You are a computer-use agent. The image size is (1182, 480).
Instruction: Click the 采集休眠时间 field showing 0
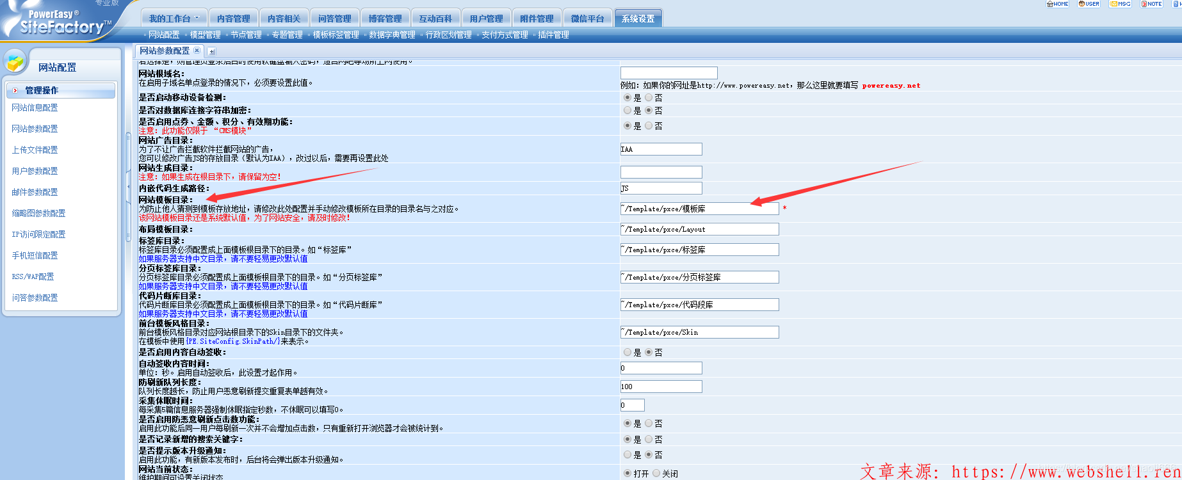point(633,405)
